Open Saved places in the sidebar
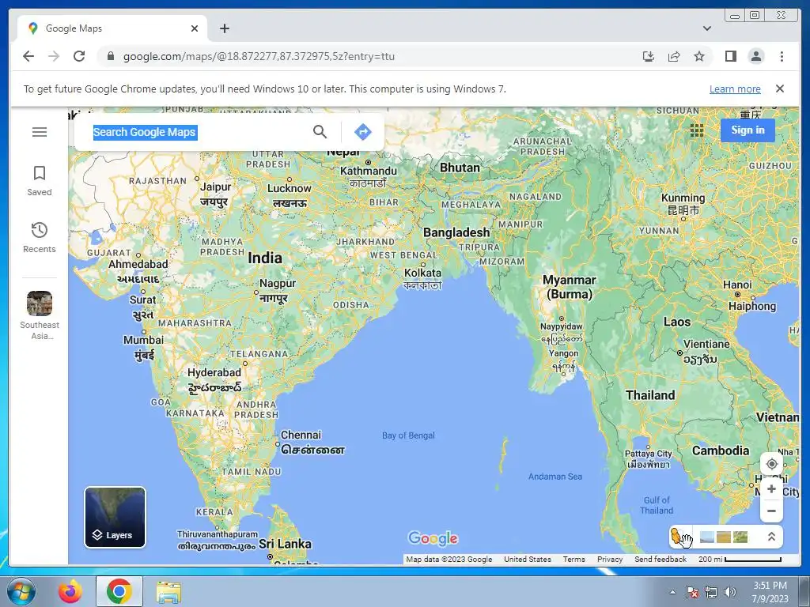The width and height of the screenshot is (810, 607). (x=40, y=181)
